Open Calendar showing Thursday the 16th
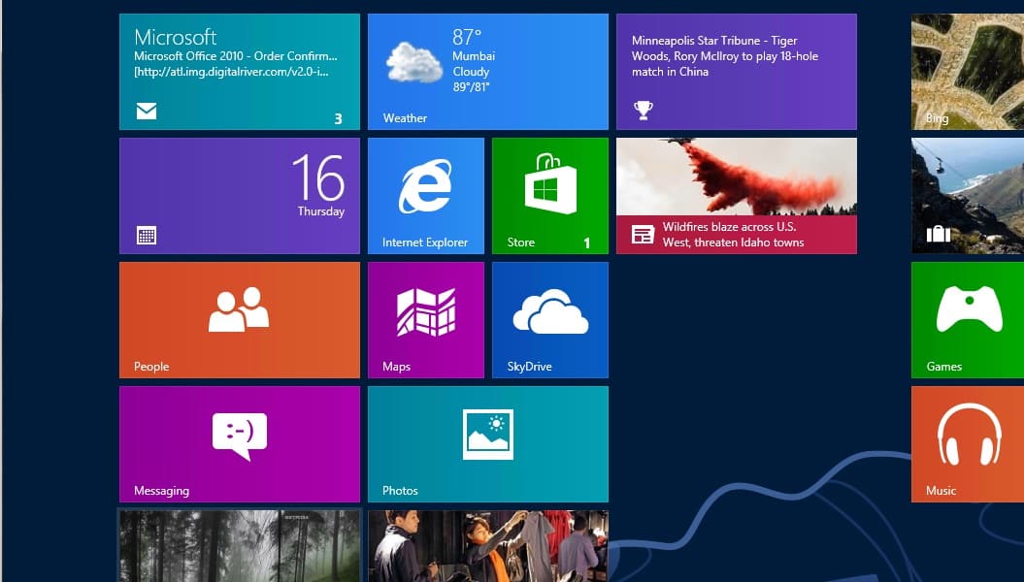Viewport: 1024px width, 582px height. pos(240,195)
